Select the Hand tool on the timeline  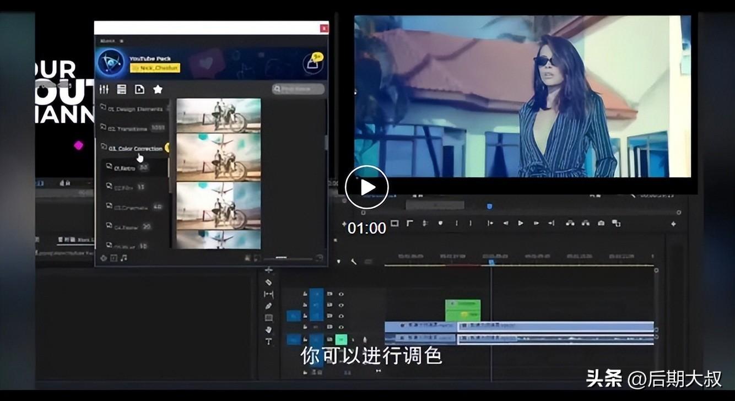[269, 329]
